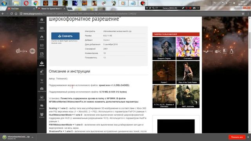Click the magnifier icon in recorder toolbar

[153, 8]
